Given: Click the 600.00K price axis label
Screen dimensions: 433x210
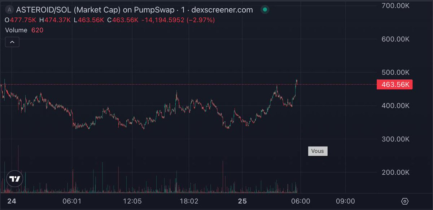Looking at the screenshot, I should coord(395,39).
